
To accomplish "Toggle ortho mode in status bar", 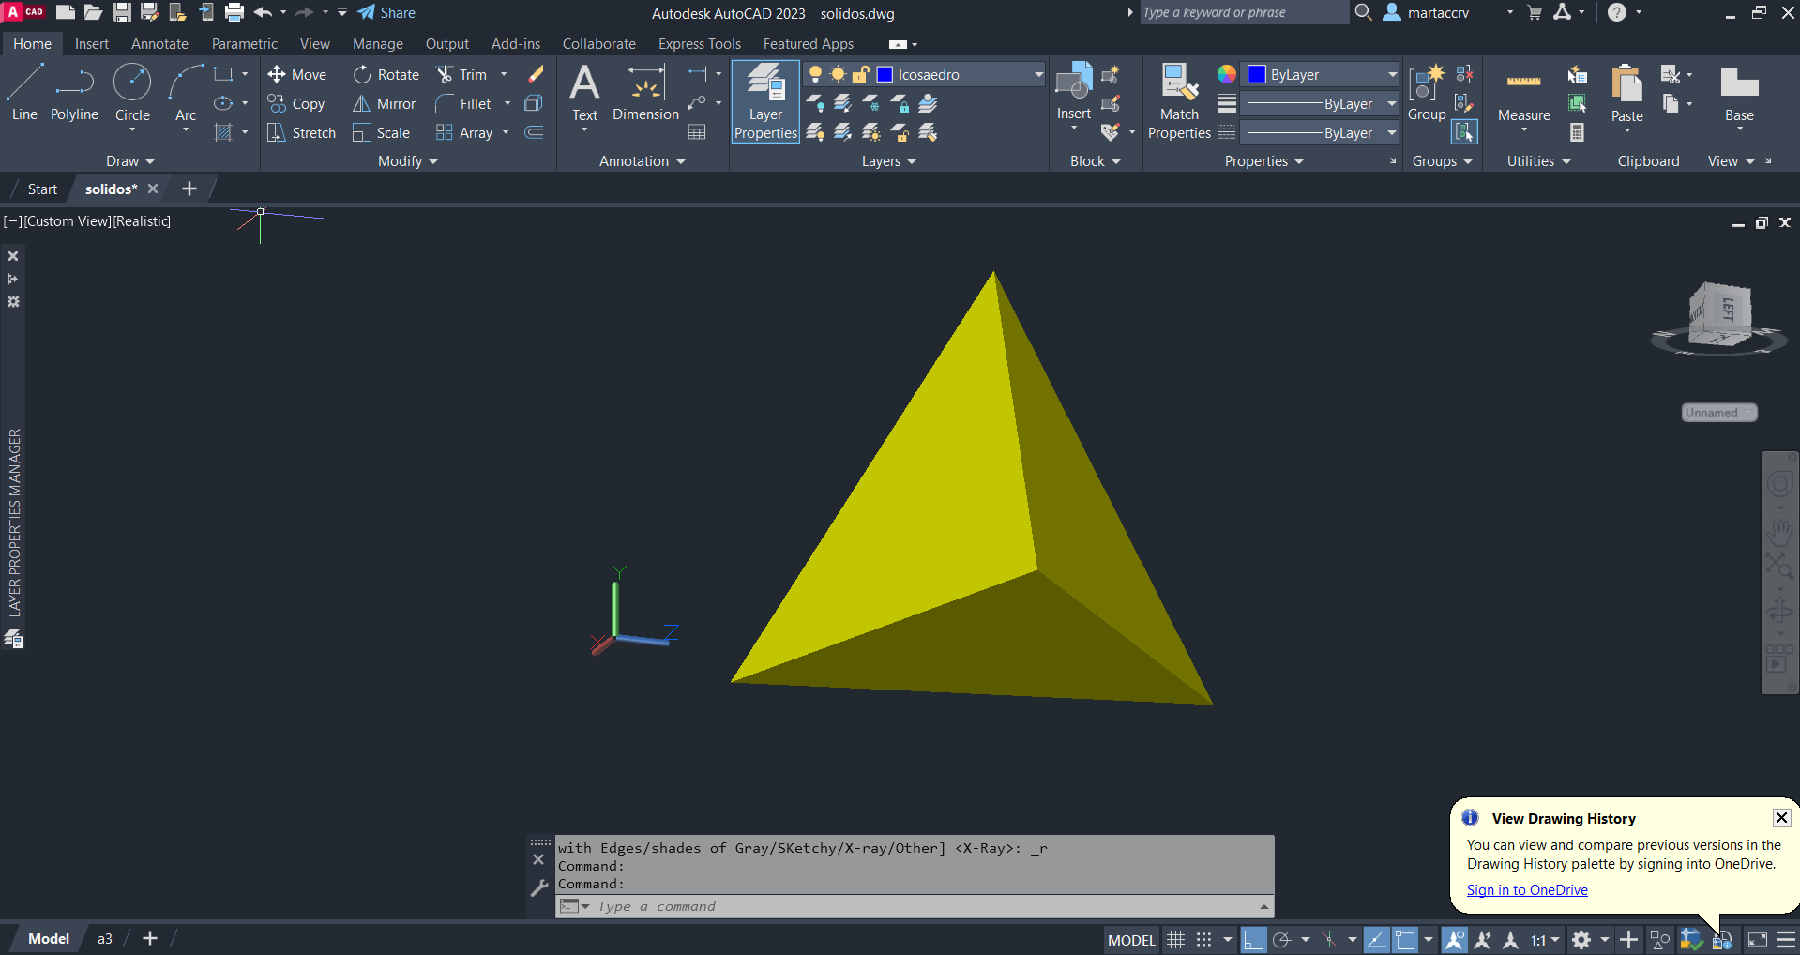I will pos(1253,940).
